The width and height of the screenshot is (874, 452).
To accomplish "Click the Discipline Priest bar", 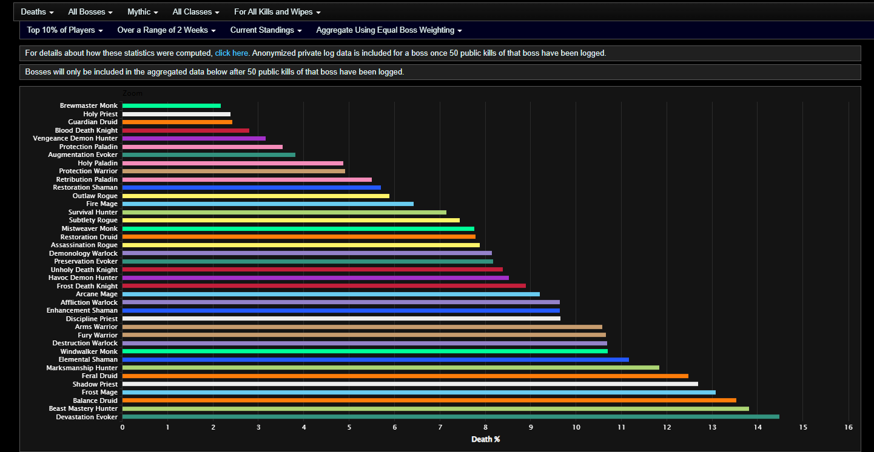I will (341, 319).
